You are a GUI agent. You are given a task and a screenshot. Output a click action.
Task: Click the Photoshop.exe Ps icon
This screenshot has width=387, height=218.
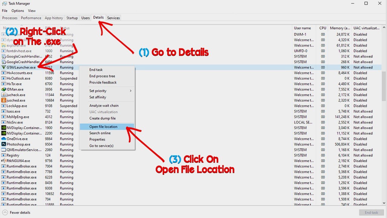[x=4, y=144]
